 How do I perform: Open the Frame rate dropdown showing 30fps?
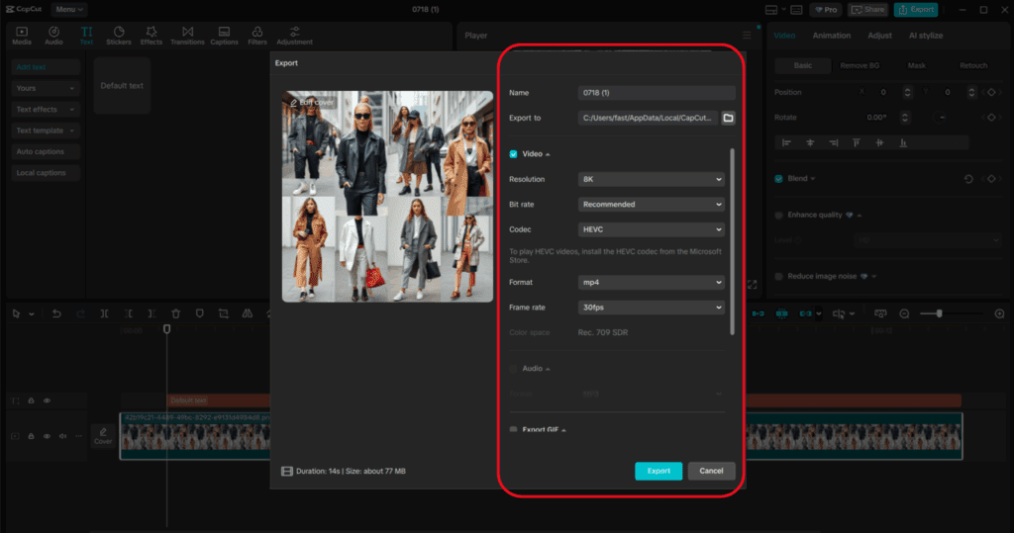point(651,308)
